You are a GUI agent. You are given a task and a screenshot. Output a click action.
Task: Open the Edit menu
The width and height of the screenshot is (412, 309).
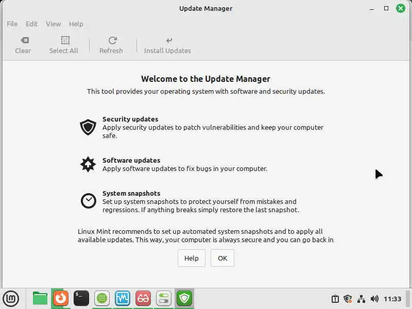(31, 24)
